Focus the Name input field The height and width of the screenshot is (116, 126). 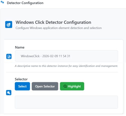67,56
